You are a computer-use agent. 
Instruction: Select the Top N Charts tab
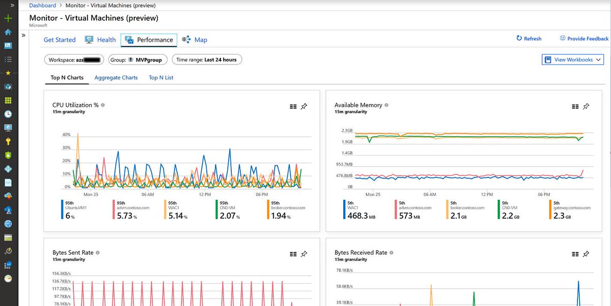click(67, 78)
